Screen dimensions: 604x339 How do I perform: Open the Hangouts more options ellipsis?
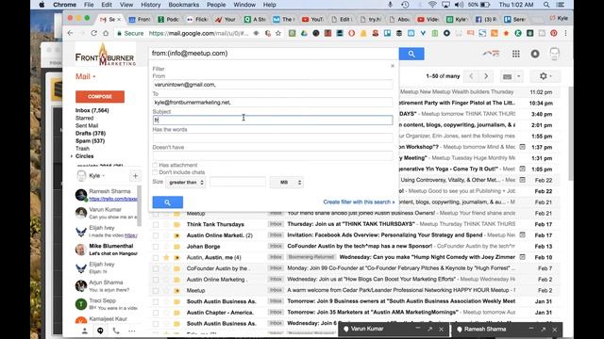click(132, 331)
